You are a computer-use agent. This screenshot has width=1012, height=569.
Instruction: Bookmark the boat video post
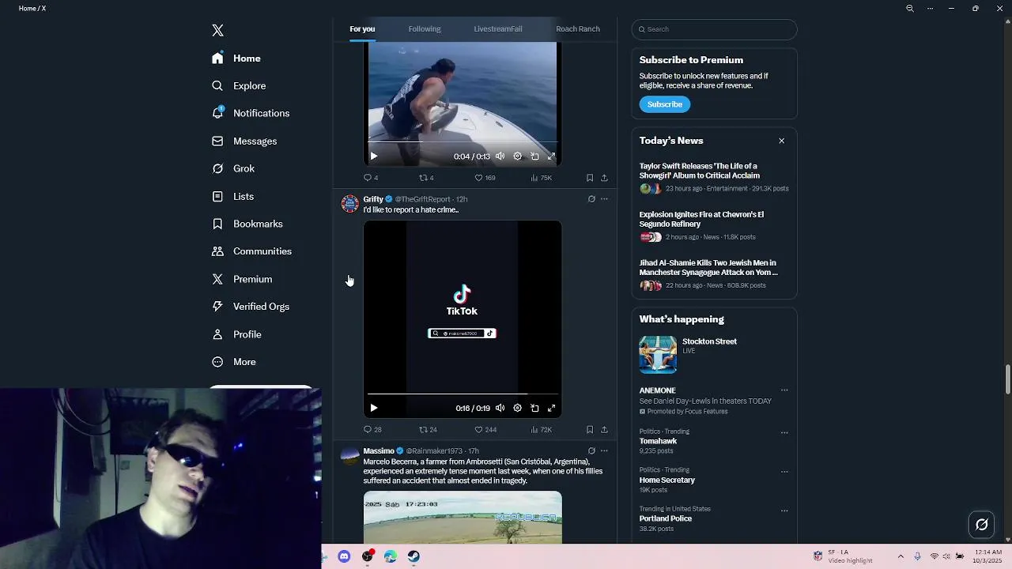[590, 178]
